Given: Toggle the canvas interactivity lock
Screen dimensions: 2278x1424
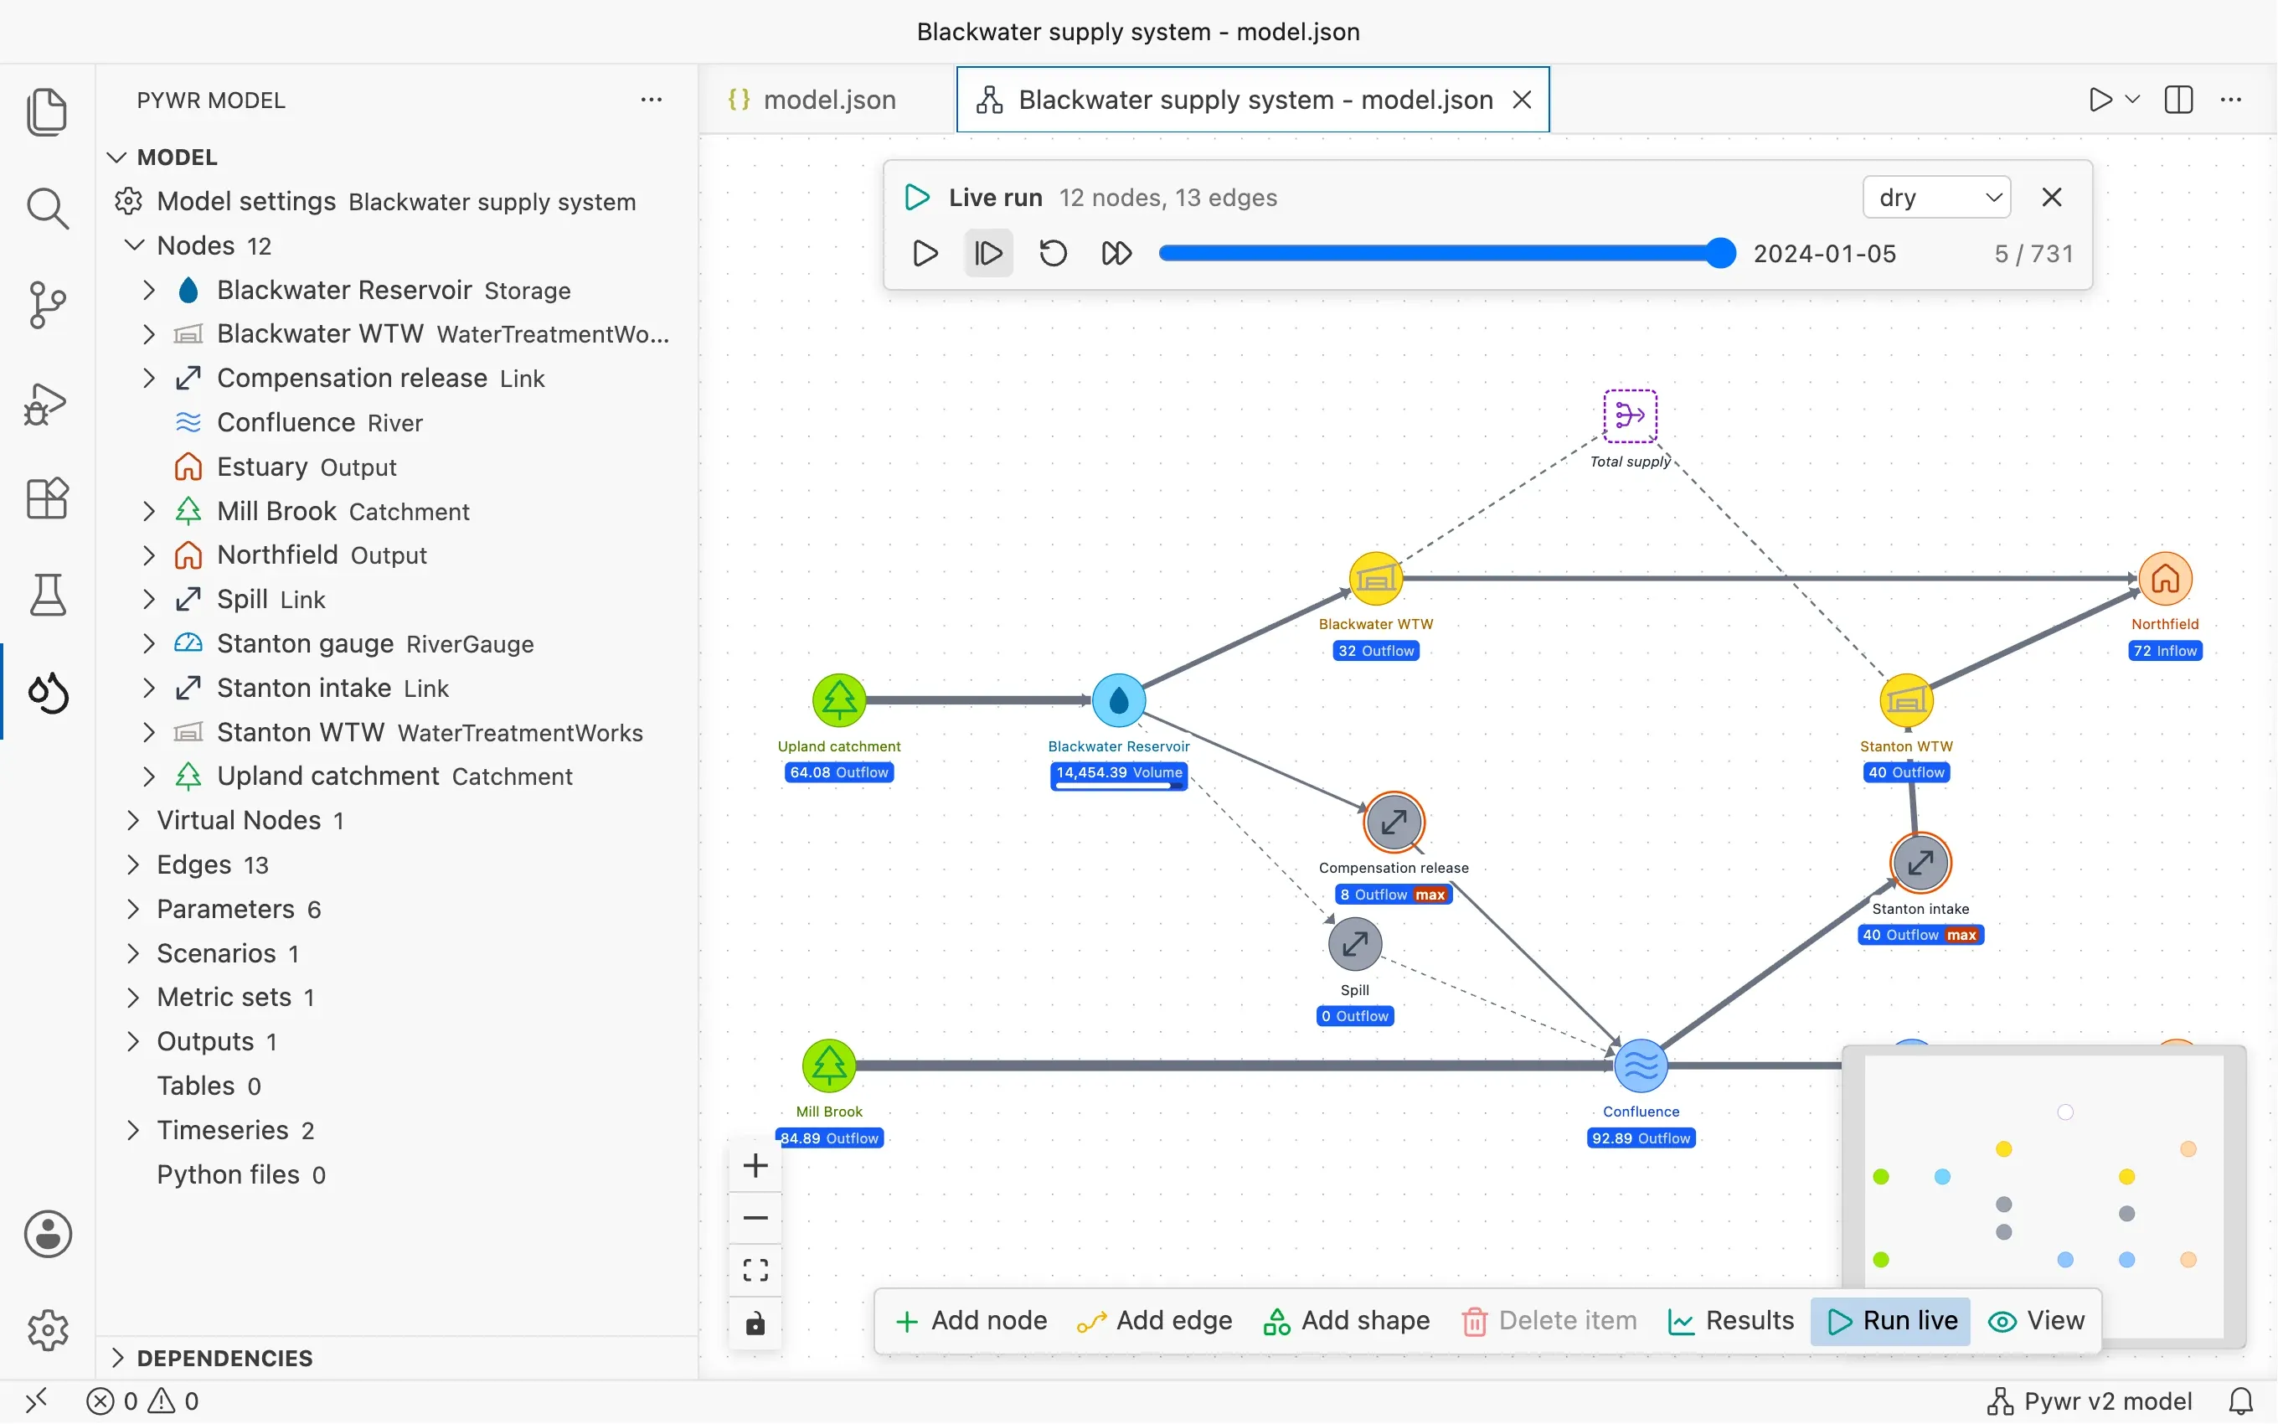Looking at the screenshot, I should (755, 1324).
